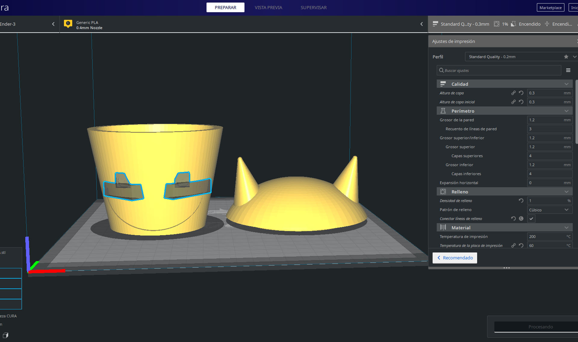The height and width of the screenshot is (342, 578).
Task: Click the layer profile icon beside Standard Q...ty - 0.3mm
Action: coord(435,24)
